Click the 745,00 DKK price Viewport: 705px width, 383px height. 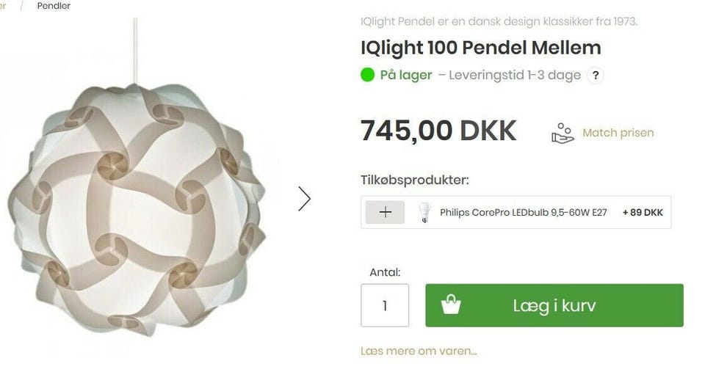tap(438, 131)
